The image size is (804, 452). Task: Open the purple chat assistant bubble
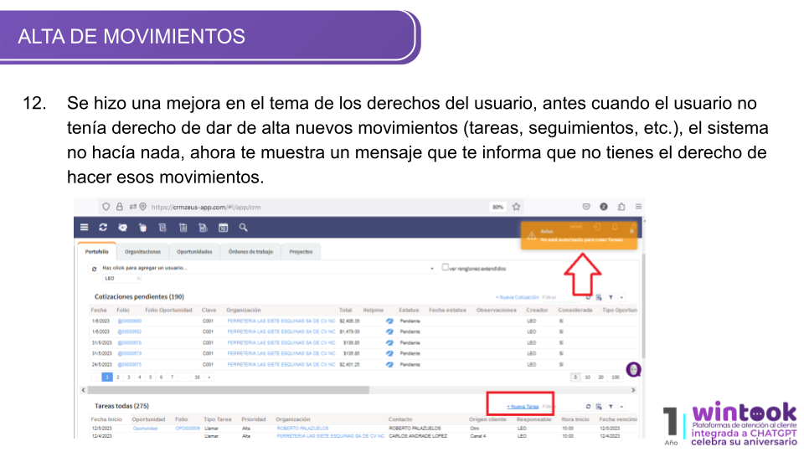click(x=634, y=369)
